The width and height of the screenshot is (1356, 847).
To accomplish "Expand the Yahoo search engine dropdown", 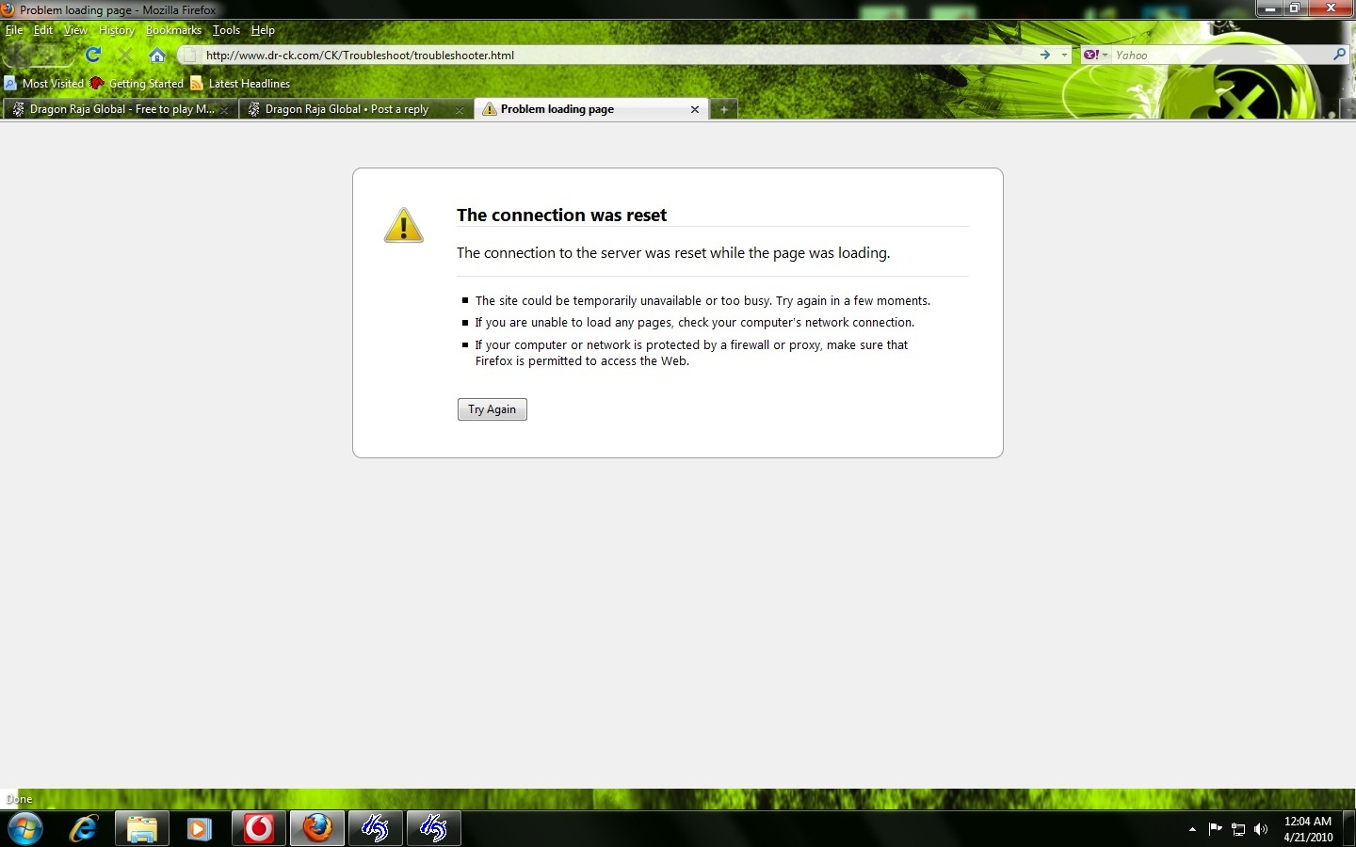I will [x=1095, y=55].
